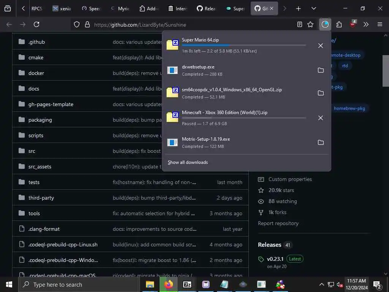Show Motrix-Setup-1.8.19.exe in folder
Image resolution: width=389 pixels, height=292 pixels.
(321, 143)
